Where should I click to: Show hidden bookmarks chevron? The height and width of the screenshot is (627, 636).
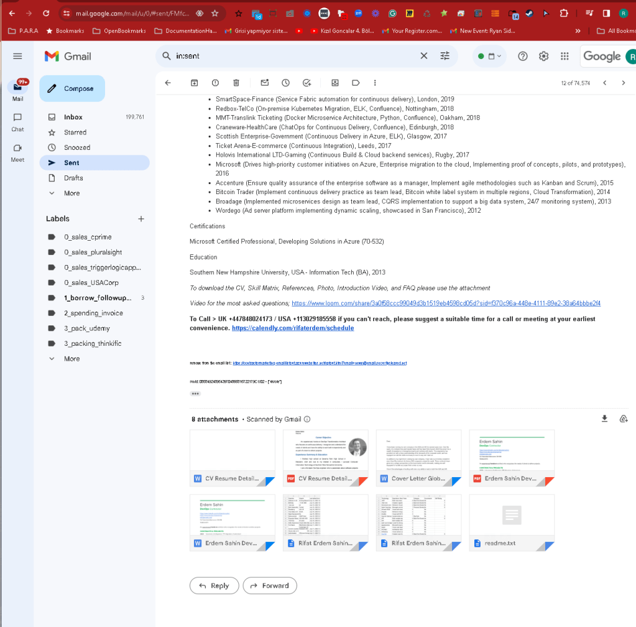pos(578,31)
